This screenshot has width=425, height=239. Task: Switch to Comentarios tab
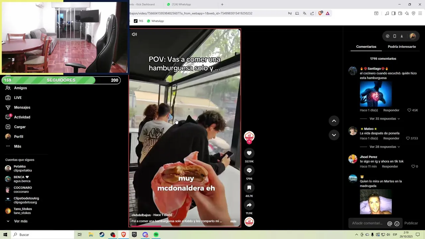tap(366, 47)
